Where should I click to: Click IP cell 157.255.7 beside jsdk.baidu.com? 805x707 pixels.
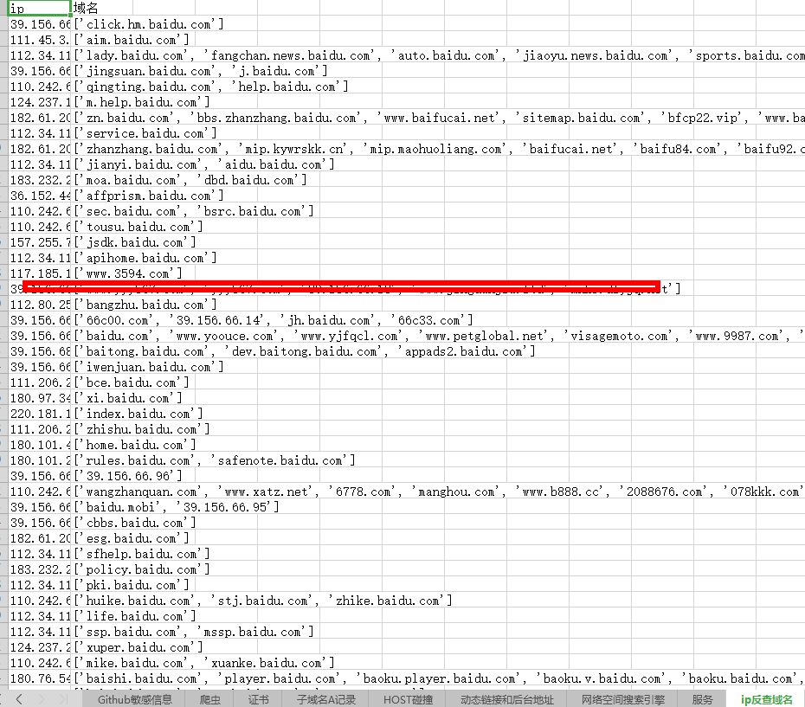point(40,242)
